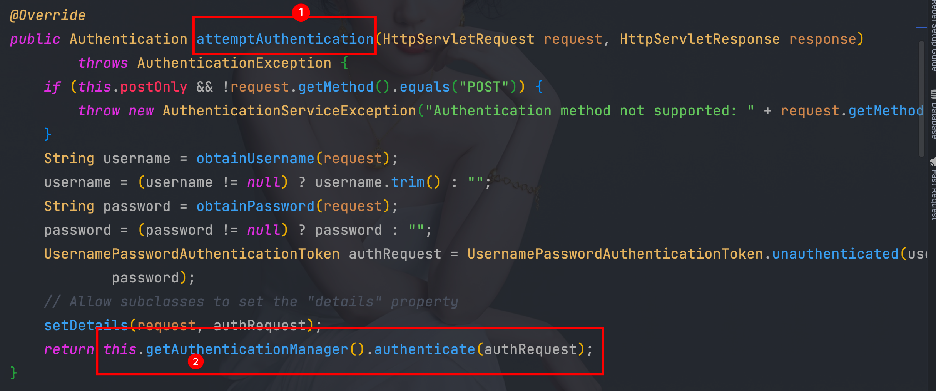Click the authRequest variable declaration name

coord(395,254)
